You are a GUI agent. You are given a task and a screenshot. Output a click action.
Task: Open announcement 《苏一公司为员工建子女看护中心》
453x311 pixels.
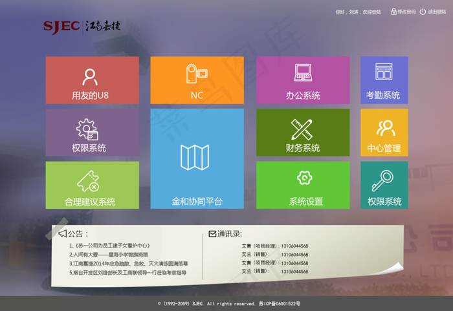coord(109,246)
